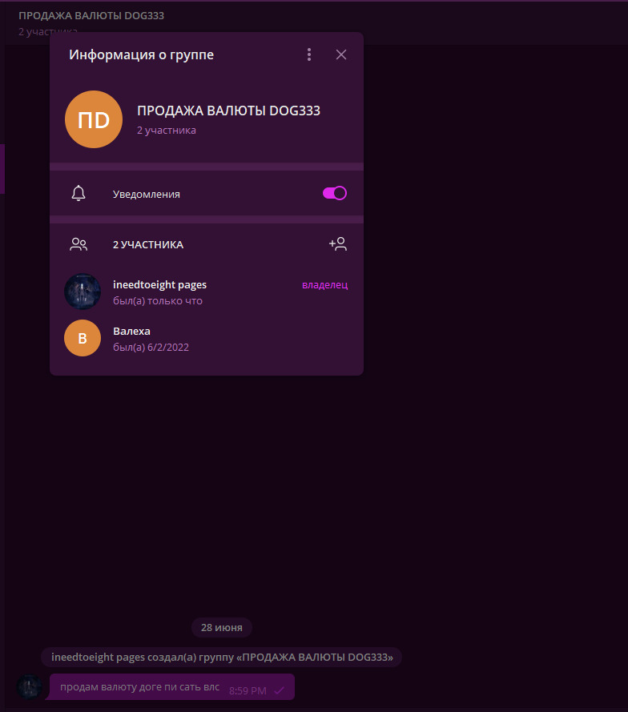
Task: Click был(а) только что status text
Action: (x=158, y=301)
